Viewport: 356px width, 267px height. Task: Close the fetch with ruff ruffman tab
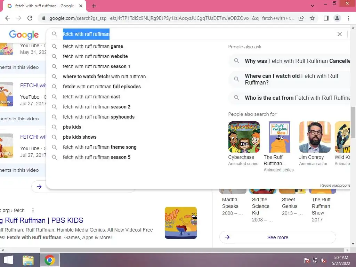point(81,6)
